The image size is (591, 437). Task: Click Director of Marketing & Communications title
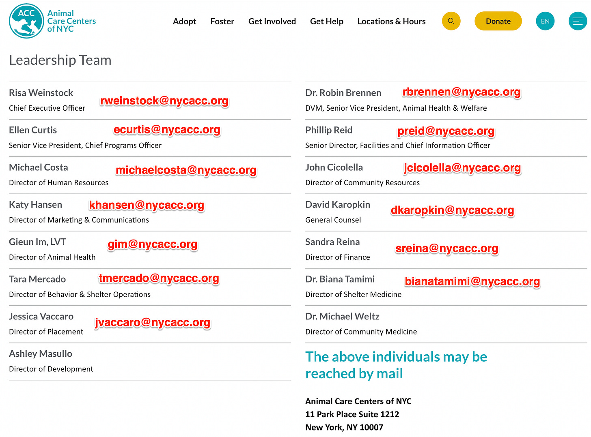tap(79, 220)
